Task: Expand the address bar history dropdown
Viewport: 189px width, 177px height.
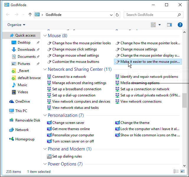Action: click(111, 15)
